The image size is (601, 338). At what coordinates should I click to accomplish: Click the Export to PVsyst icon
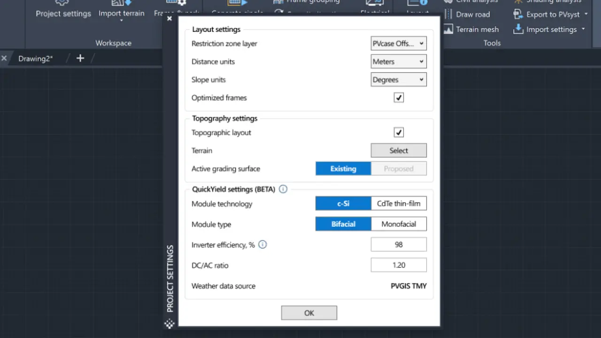tap(518, 15)
